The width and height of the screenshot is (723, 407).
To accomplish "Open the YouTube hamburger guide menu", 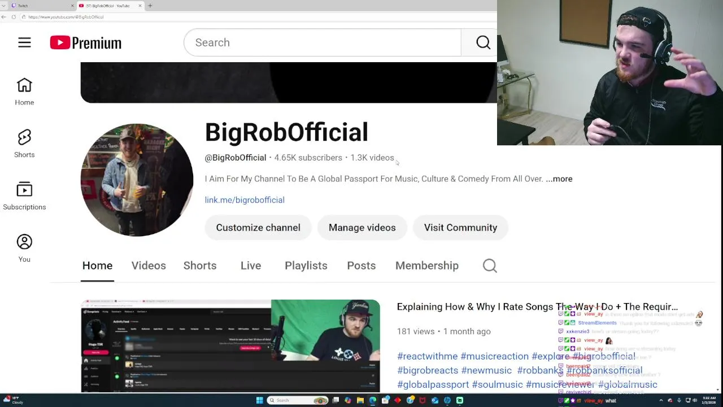I will coord(24,42).
